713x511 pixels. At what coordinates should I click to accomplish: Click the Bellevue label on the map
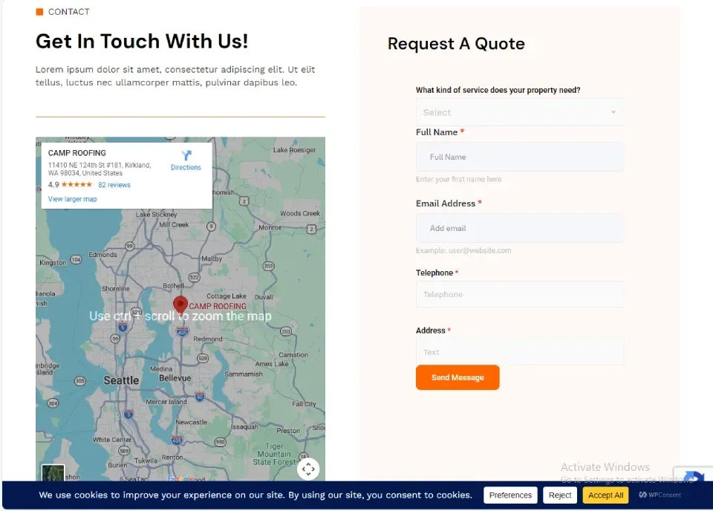(175, 378)
